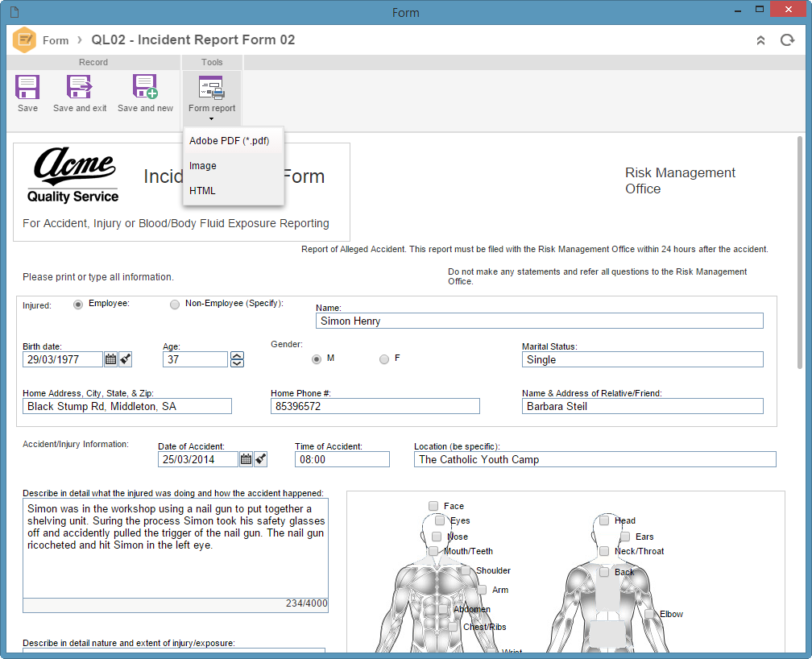The width and height of the screenshot is (812, 659).
Task: Check the Eyes checkbox
Action: 440,520
